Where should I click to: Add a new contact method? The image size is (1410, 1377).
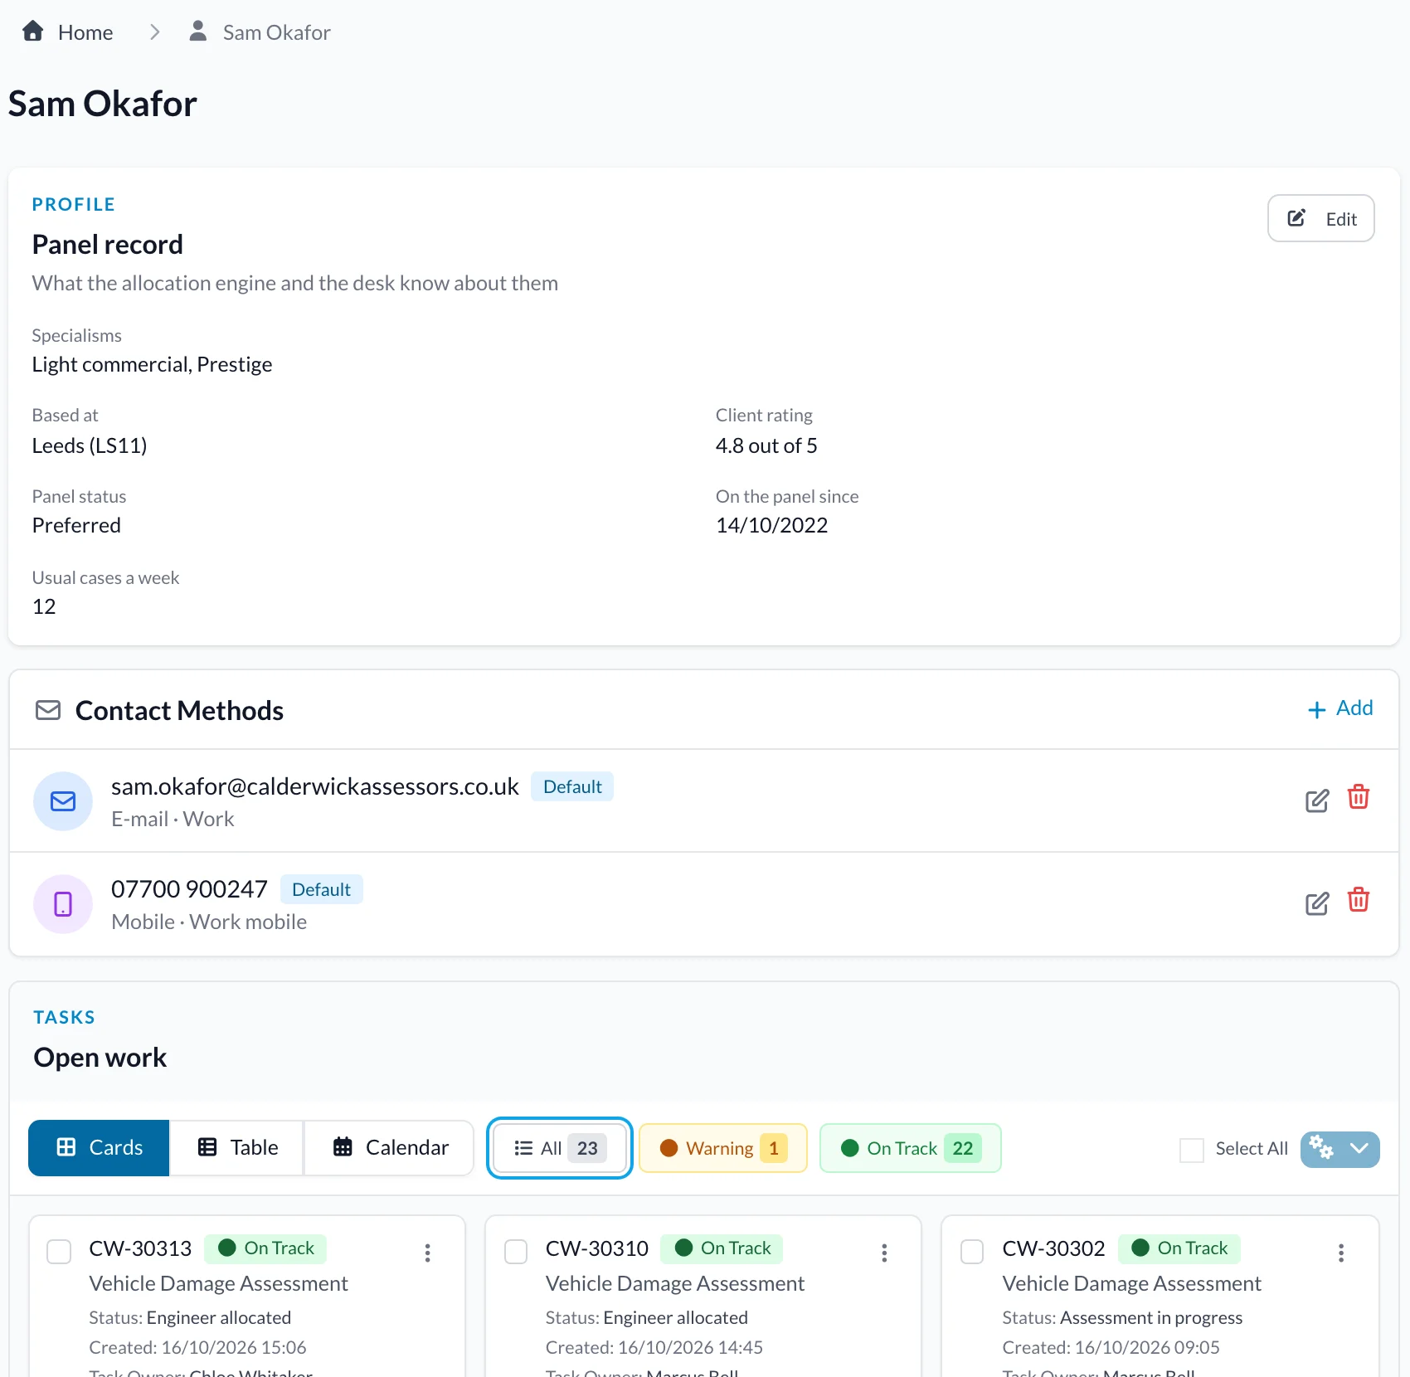tap(1339, 708)
